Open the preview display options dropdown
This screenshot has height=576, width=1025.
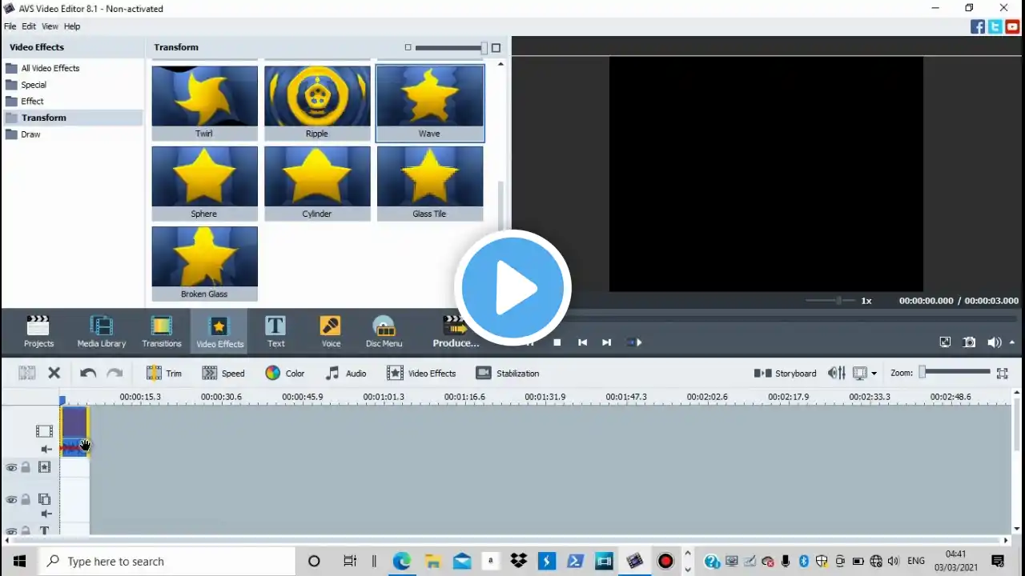tap(865, 374)
